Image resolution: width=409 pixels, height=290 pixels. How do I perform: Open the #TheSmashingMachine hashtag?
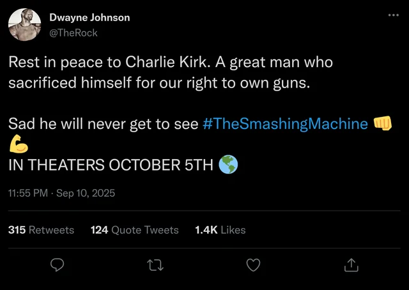pyautogui.click(x=284, y=124)
